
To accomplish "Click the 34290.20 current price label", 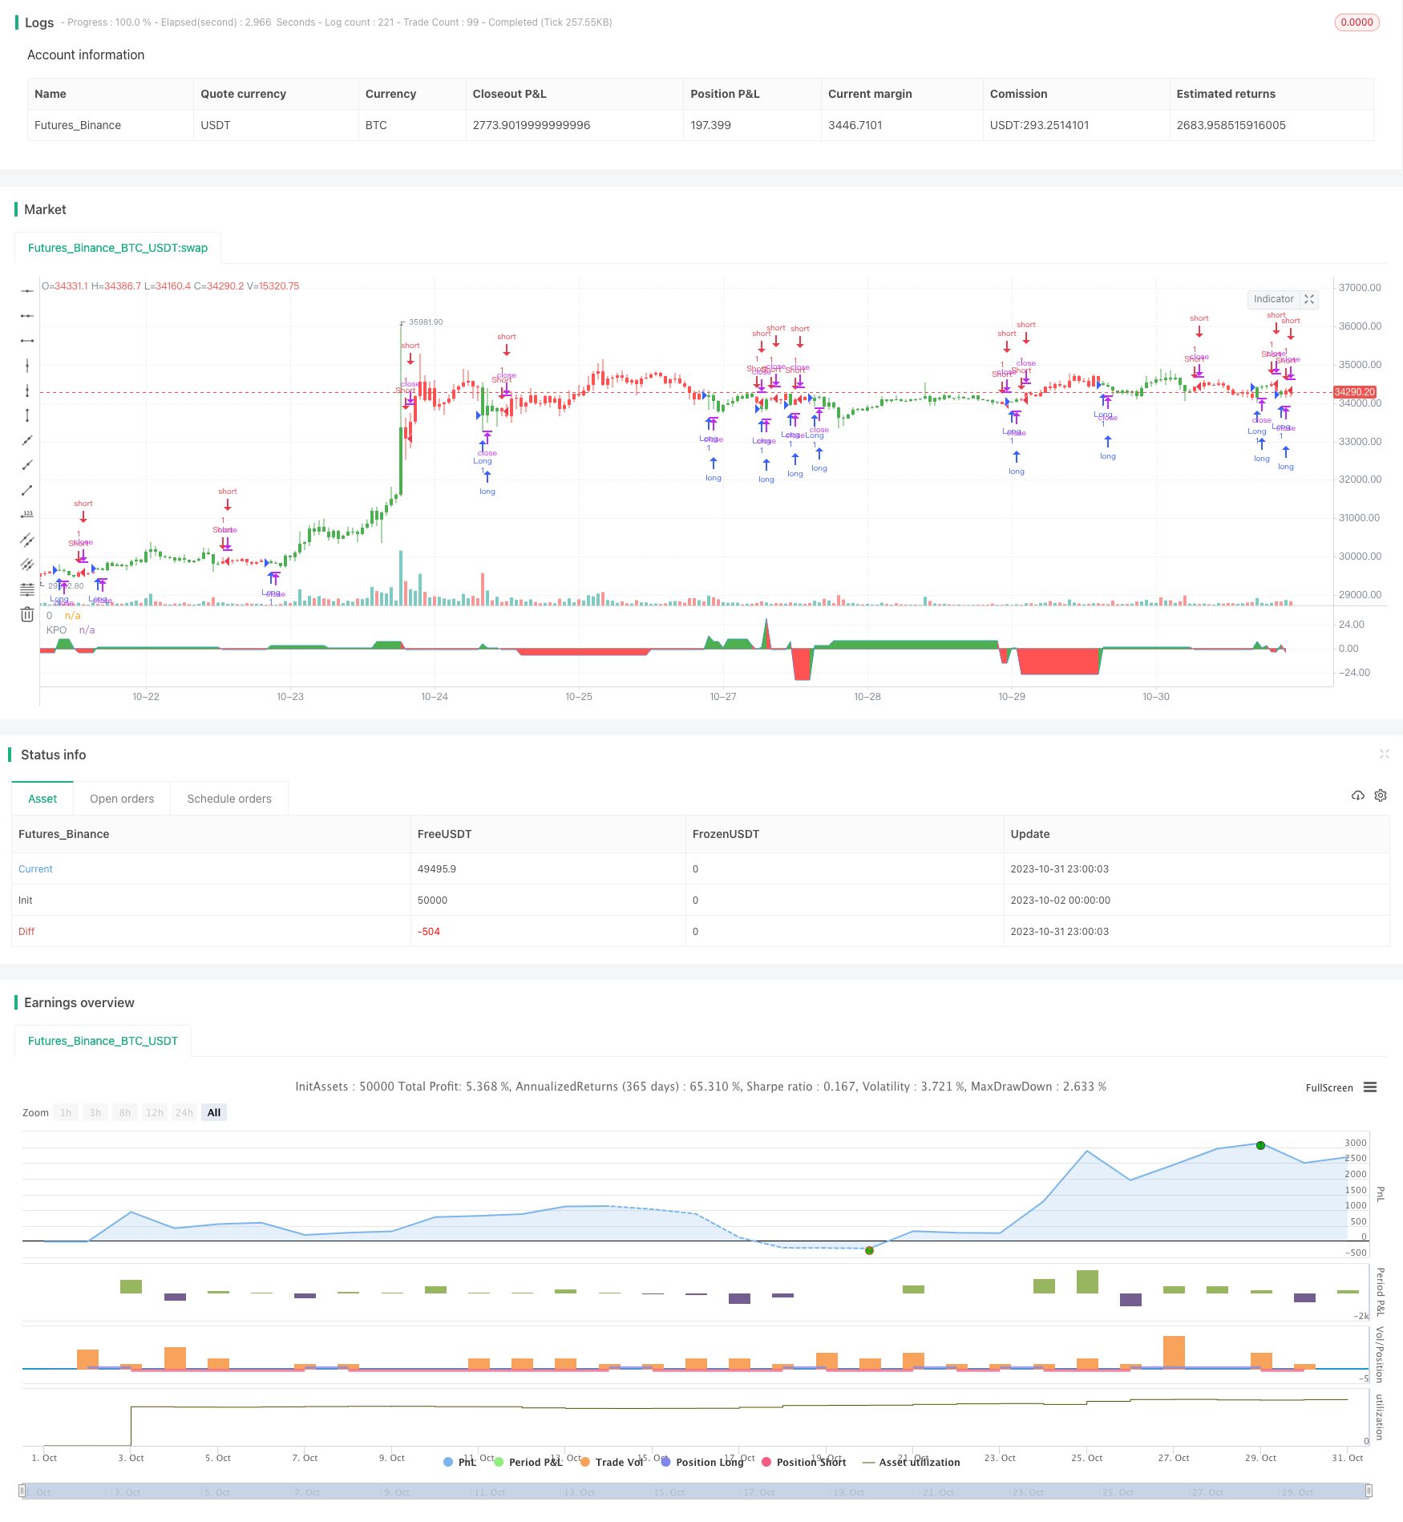I will click(x=1354, y=392).
